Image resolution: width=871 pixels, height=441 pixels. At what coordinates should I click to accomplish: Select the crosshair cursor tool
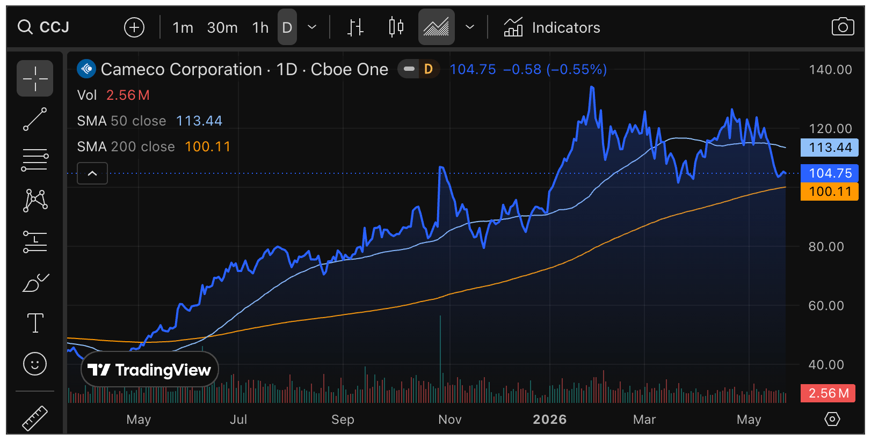coord(35,78)
